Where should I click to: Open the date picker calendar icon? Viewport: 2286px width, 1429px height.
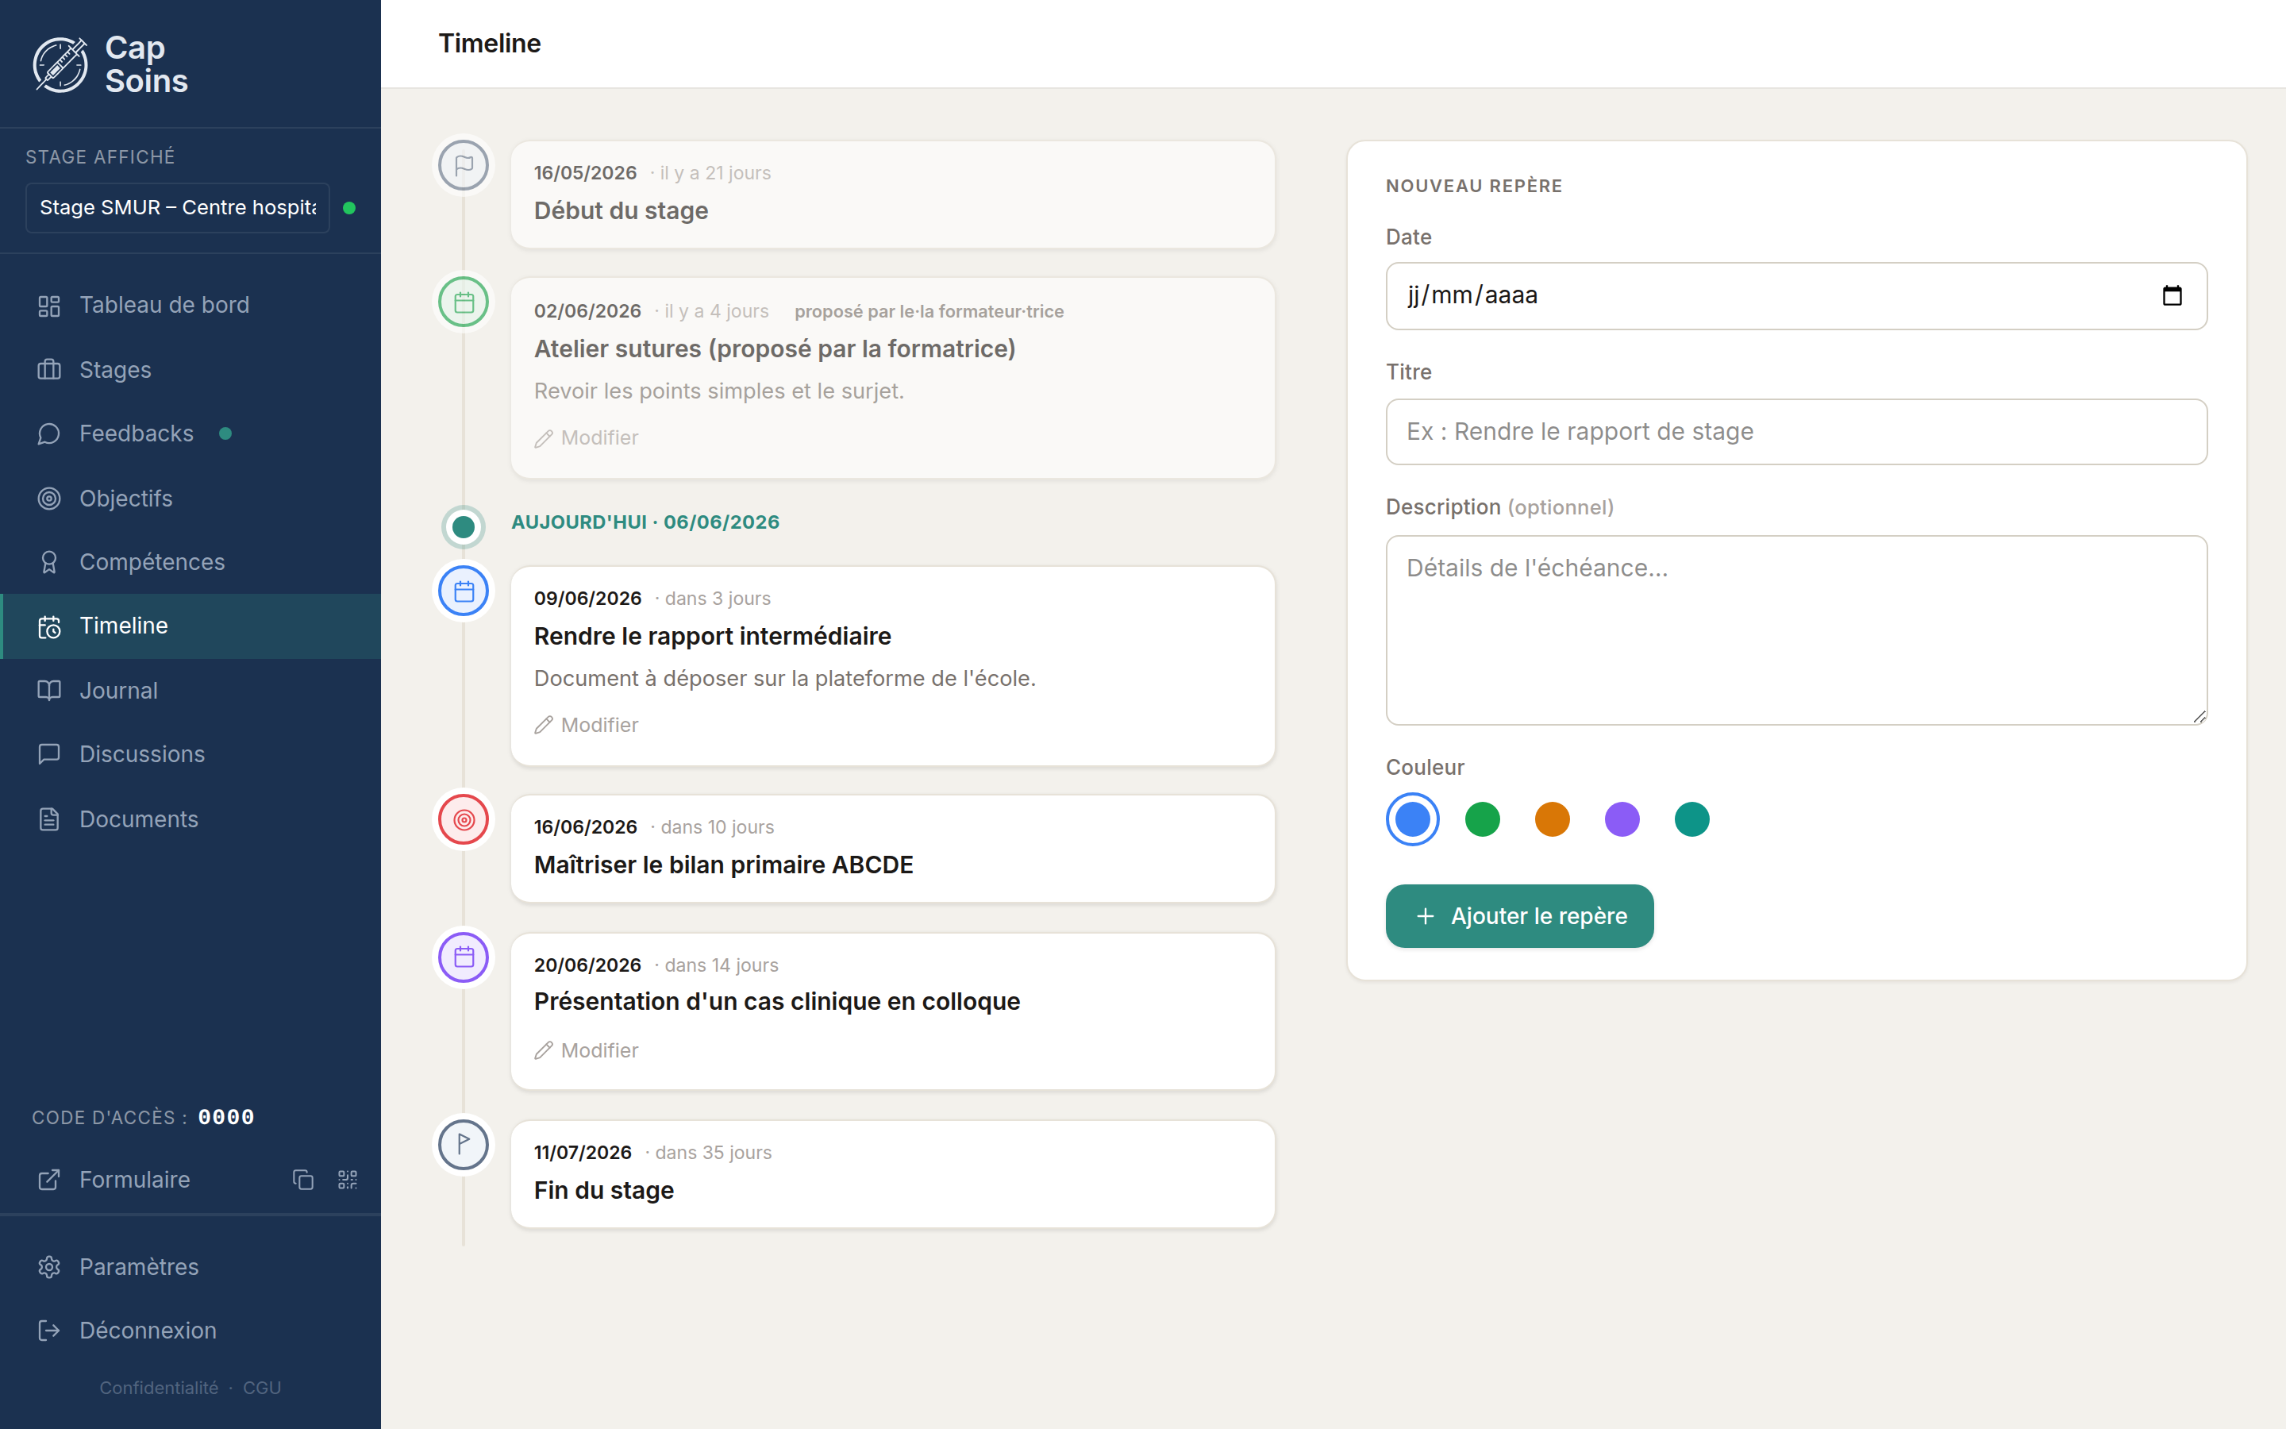[x=2172, y=296]
